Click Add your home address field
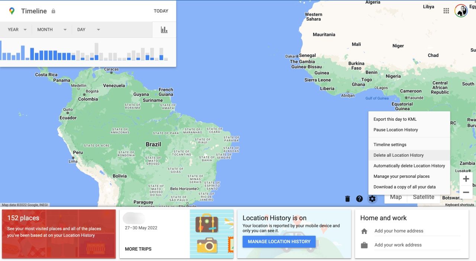This screenshot has width=476, height=261. coord(417,231)
